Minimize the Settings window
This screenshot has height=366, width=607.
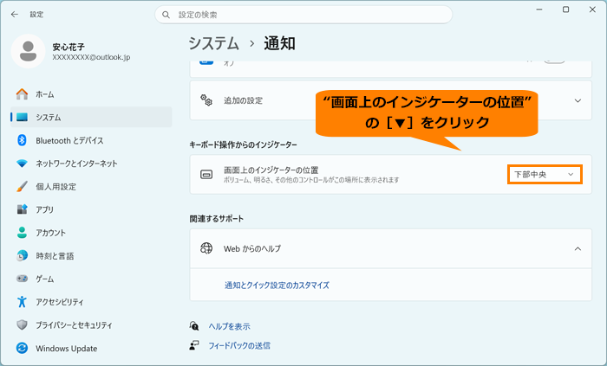[538, 10]
